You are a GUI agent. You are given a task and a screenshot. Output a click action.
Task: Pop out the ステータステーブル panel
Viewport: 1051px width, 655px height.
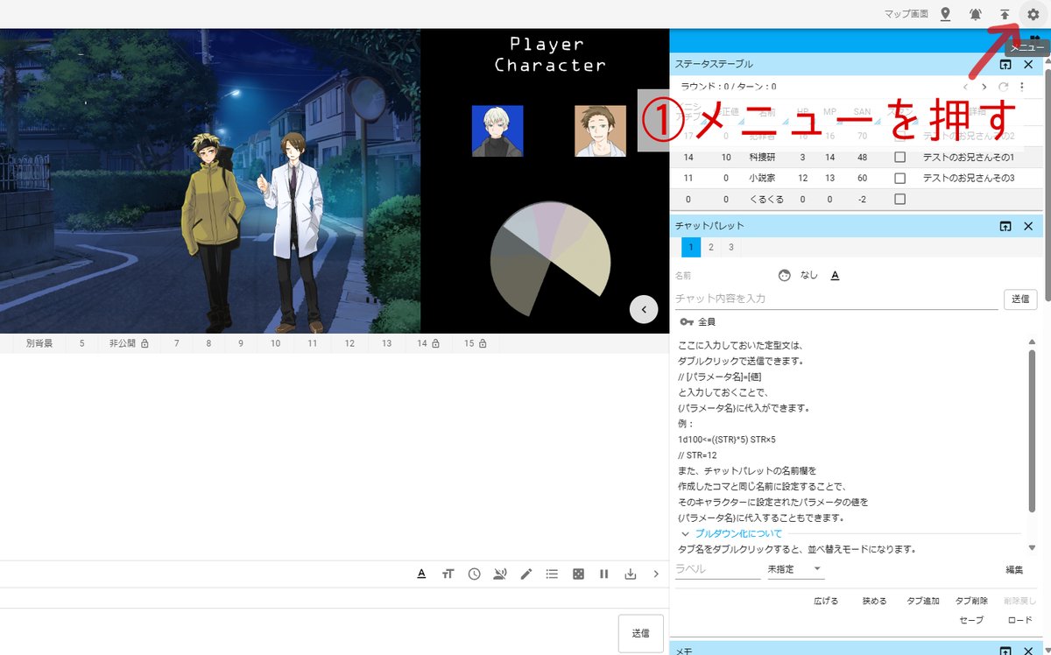click(1005, 65)
